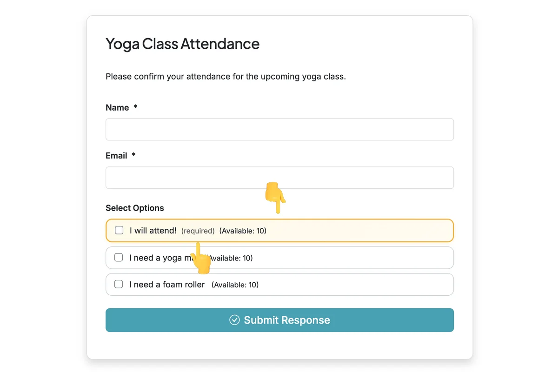Screen dimensions: 558x372
Task: Click the "(required)" tag in attend option
Action: click(198, 231)
